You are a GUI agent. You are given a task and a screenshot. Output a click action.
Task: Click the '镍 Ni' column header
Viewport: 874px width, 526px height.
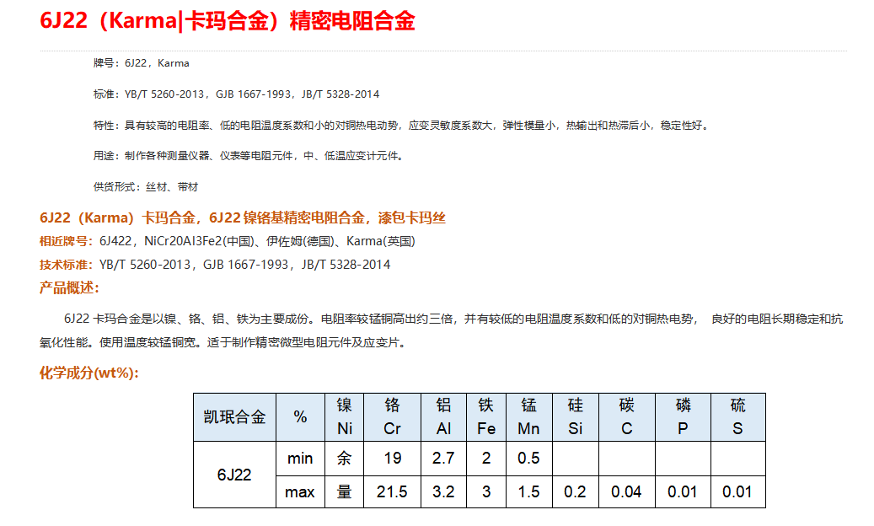pos(345,417)
